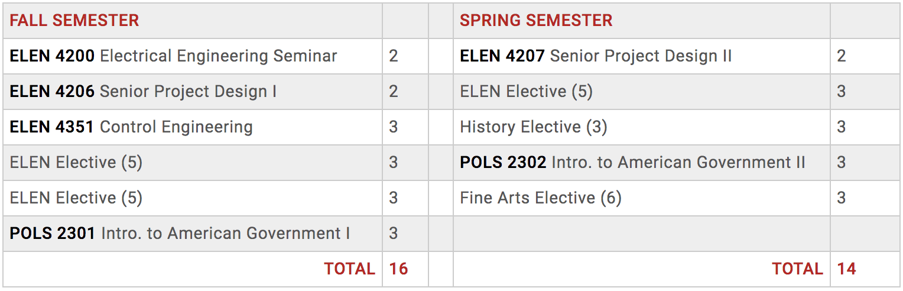
Task: Select the History Elective (3) cell
Action: (x=534, y=127)
